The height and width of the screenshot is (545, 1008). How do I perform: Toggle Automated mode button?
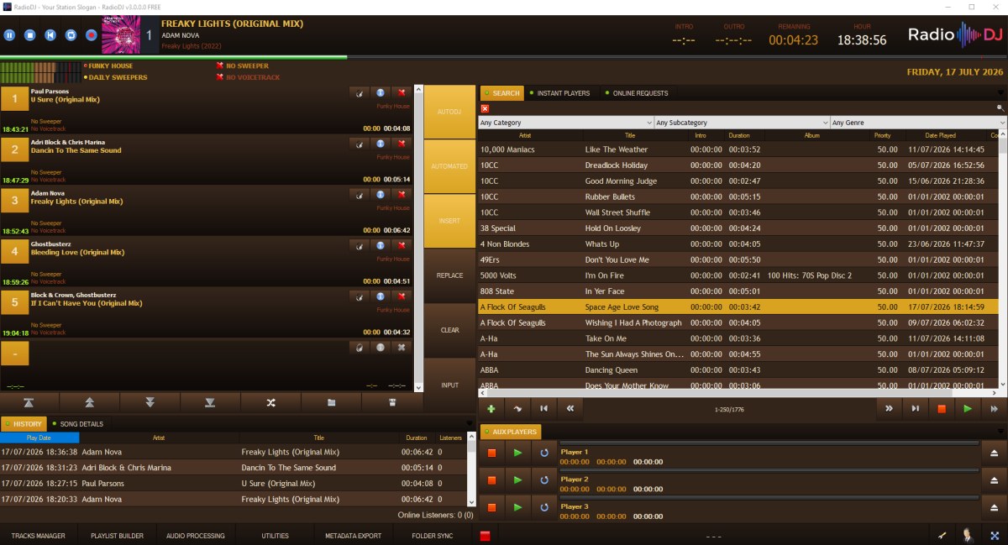coord(450,166)
